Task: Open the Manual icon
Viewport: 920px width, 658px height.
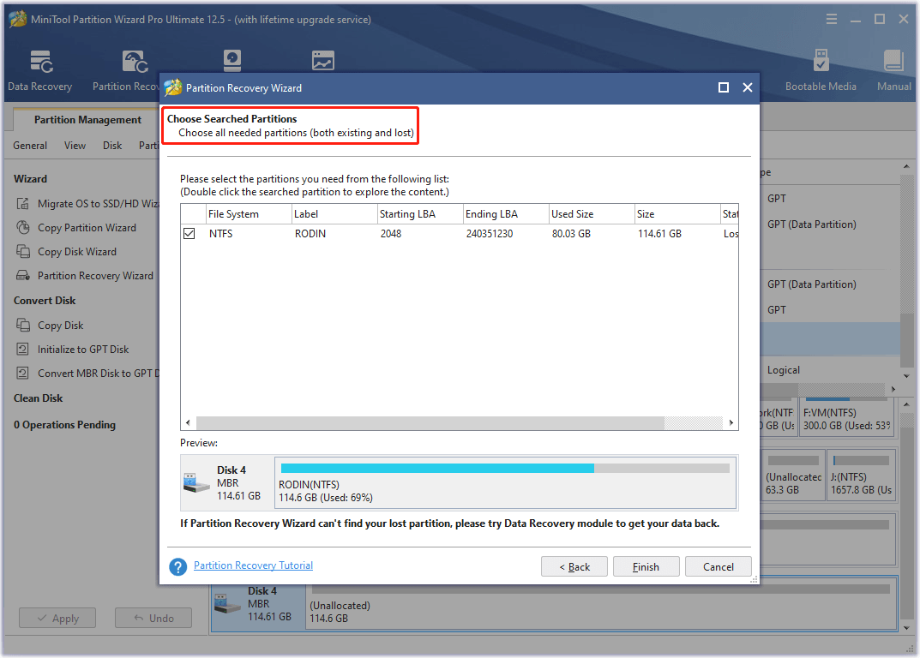Action: pos(893,61)
